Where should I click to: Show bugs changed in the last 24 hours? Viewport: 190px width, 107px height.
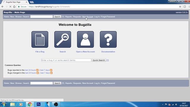click(x=31, y=73)
